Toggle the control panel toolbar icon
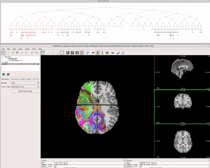The image size is (210, 168). [x=43, y=53]
